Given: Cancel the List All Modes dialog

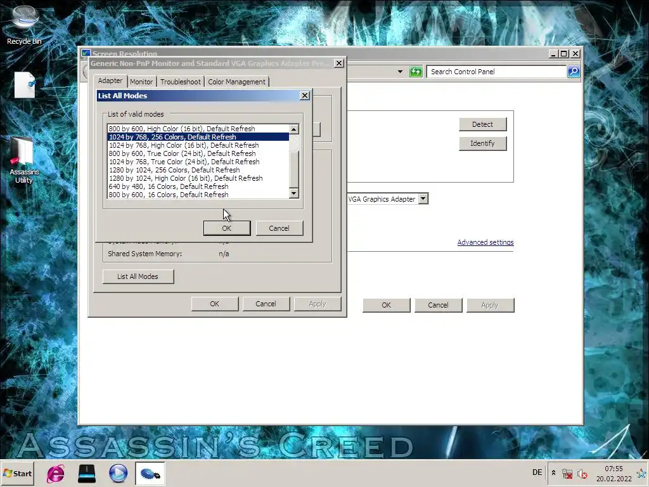Looking at the screenshot, I should (280, 228).
